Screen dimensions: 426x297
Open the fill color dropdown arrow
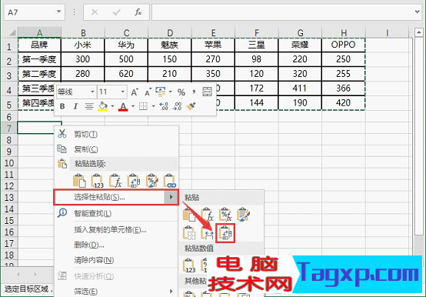[x=112, y=106]
